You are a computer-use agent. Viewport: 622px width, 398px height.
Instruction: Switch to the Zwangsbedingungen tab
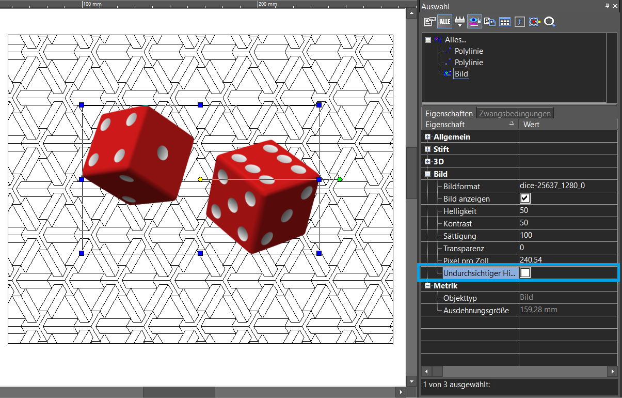[x=515, y=113]
